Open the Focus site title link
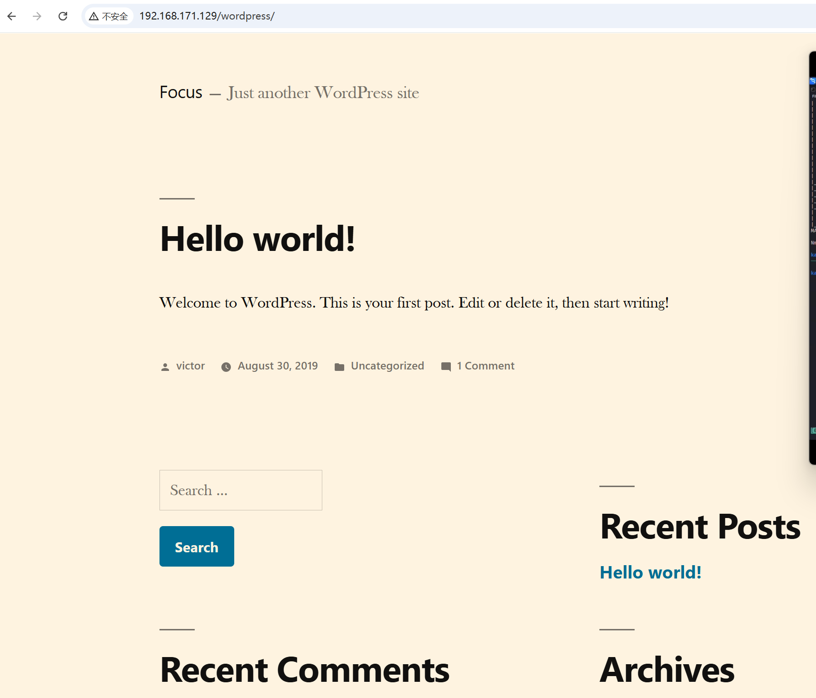This screenshot has width=816, height=698. [181, 92]
